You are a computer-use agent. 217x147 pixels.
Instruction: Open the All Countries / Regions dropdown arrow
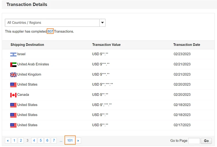tap(102, 23)
